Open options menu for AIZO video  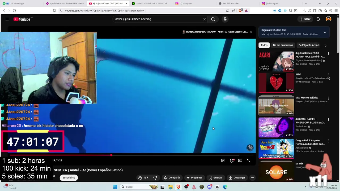click(328, 75)
